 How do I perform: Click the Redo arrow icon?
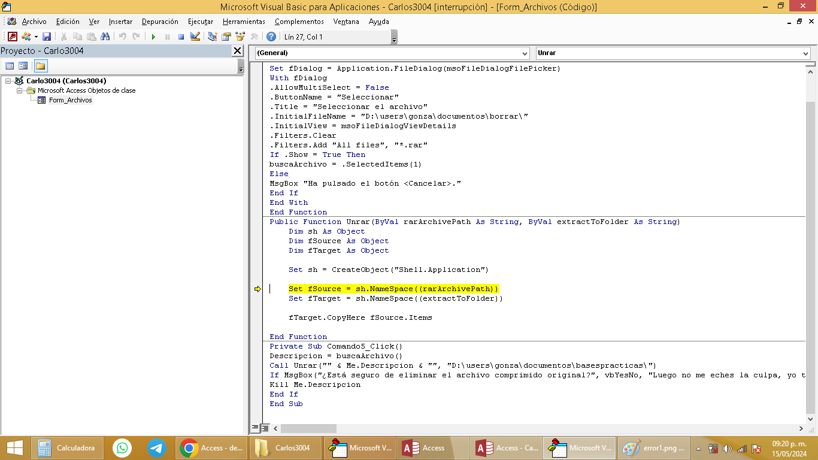[x=136, y=37]
